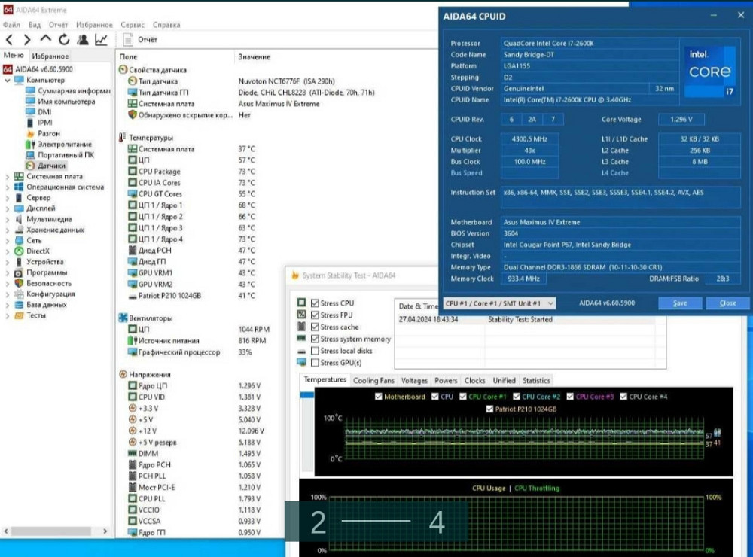Viewport: 753px width, 557px height.
Task: Click the graph/statistics toolbar icon
Action: pyautogui.click(x=100, y=40)
